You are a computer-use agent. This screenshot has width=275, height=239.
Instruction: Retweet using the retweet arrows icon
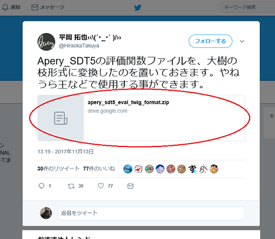pyautogui.click(x=71, y=186)
